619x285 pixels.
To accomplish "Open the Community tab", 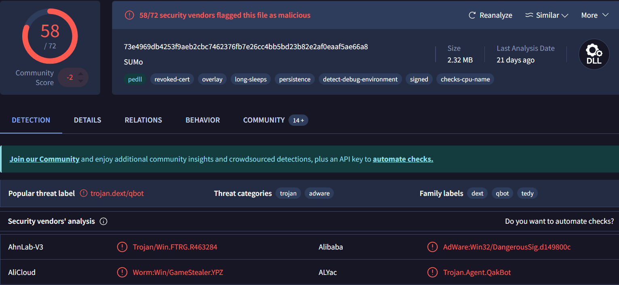I will (264, 120).
